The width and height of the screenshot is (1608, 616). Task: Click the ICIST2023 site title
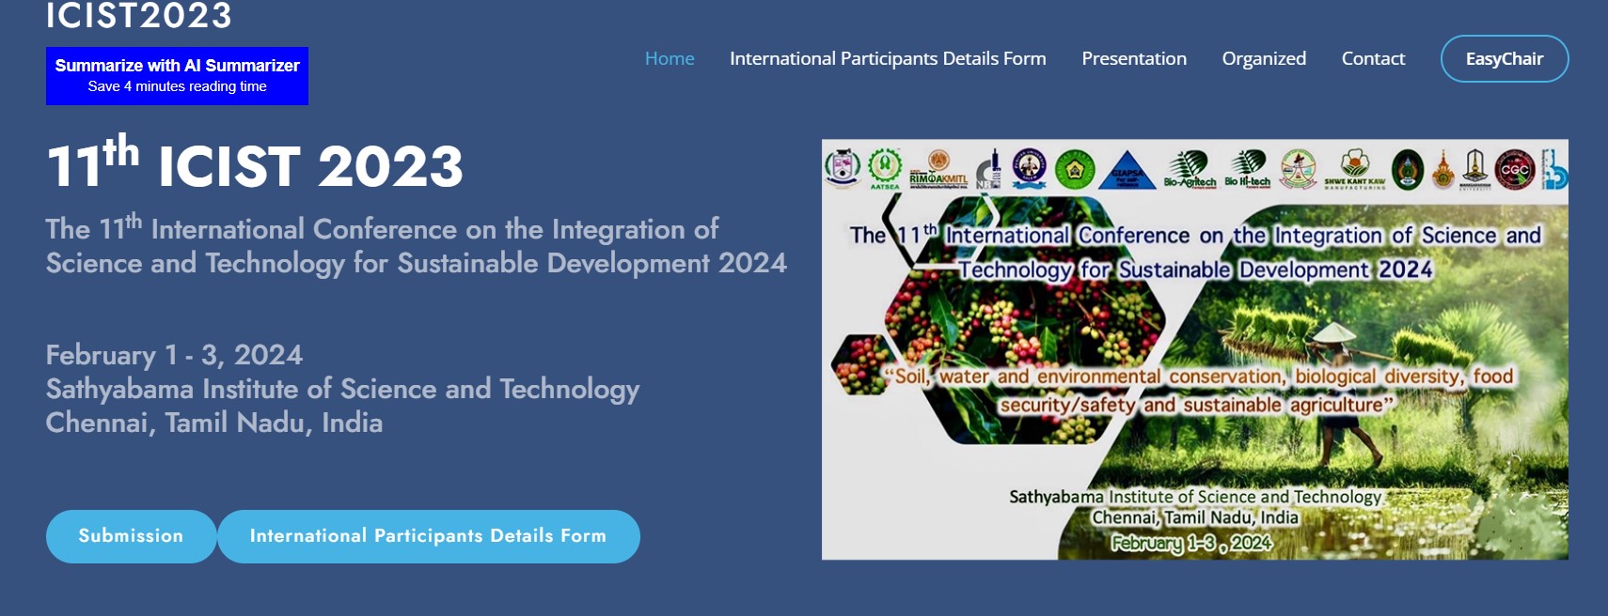(139, 16)
